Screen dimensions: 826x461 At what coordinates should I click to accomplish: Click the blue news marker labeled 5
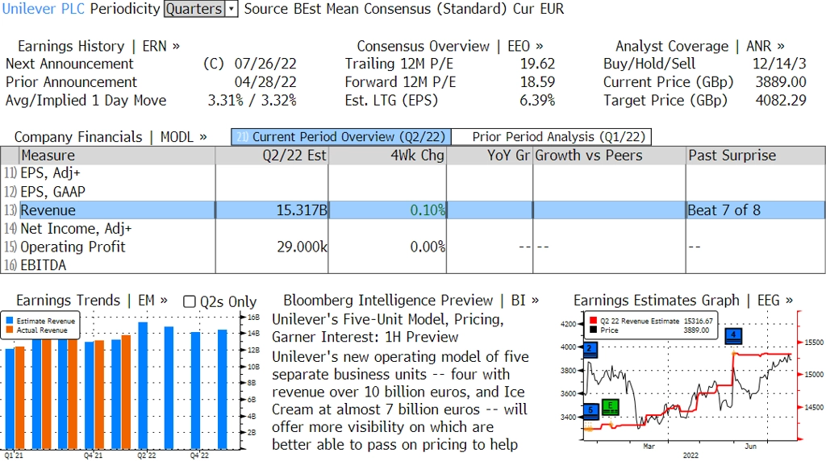pyautogui.click(x=591, y=410)
